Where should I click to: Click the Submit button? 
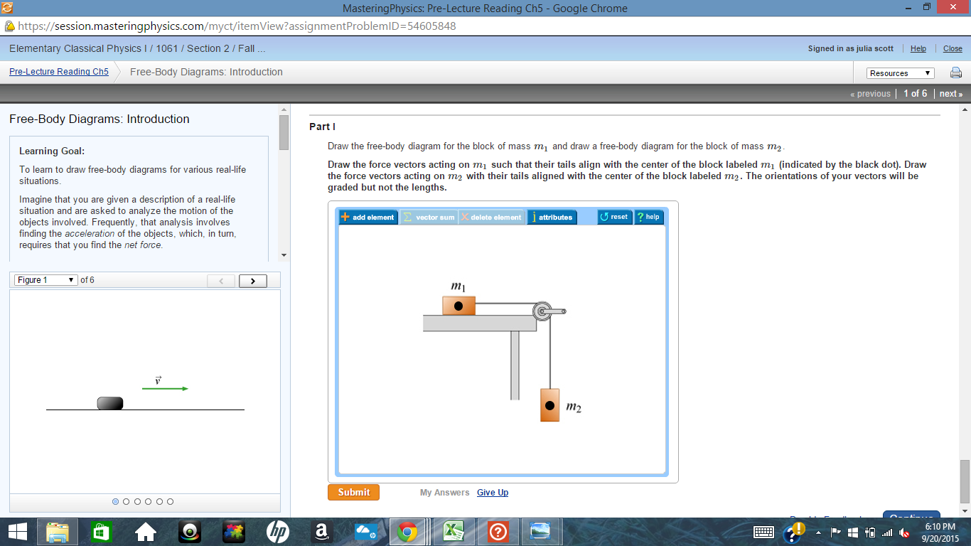tap(353, 491)
